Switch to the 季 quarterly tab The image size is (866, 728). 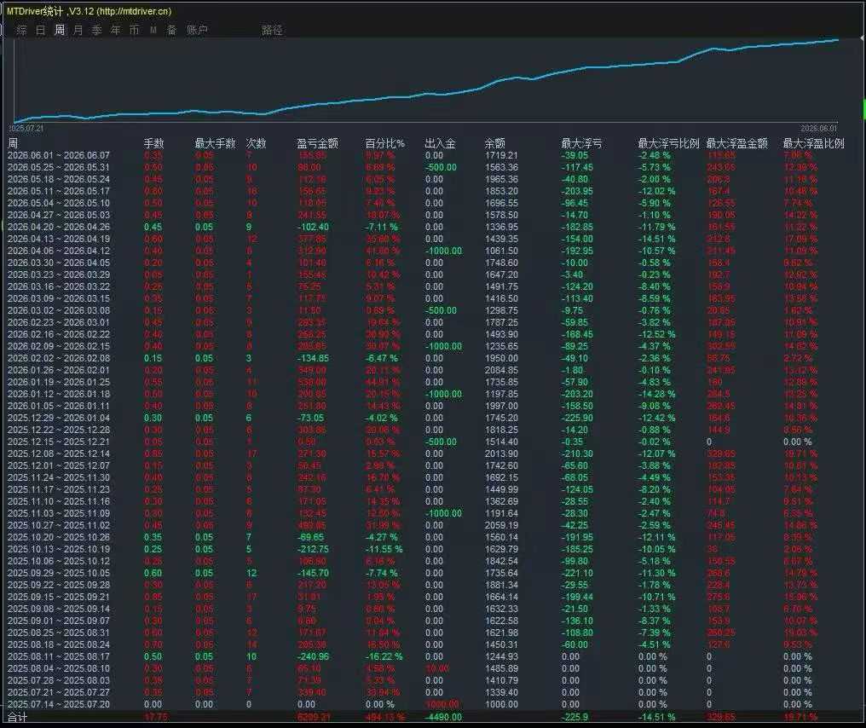pyautogui.click(x=96, y=30)
